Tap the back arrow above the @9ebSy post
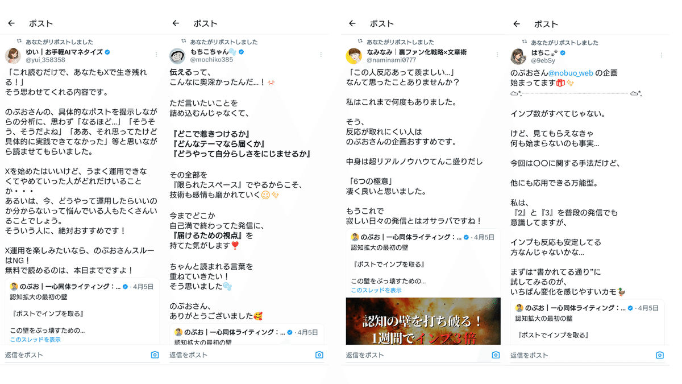Viewport: 682px width, 384px height. (x=517, y=24)
